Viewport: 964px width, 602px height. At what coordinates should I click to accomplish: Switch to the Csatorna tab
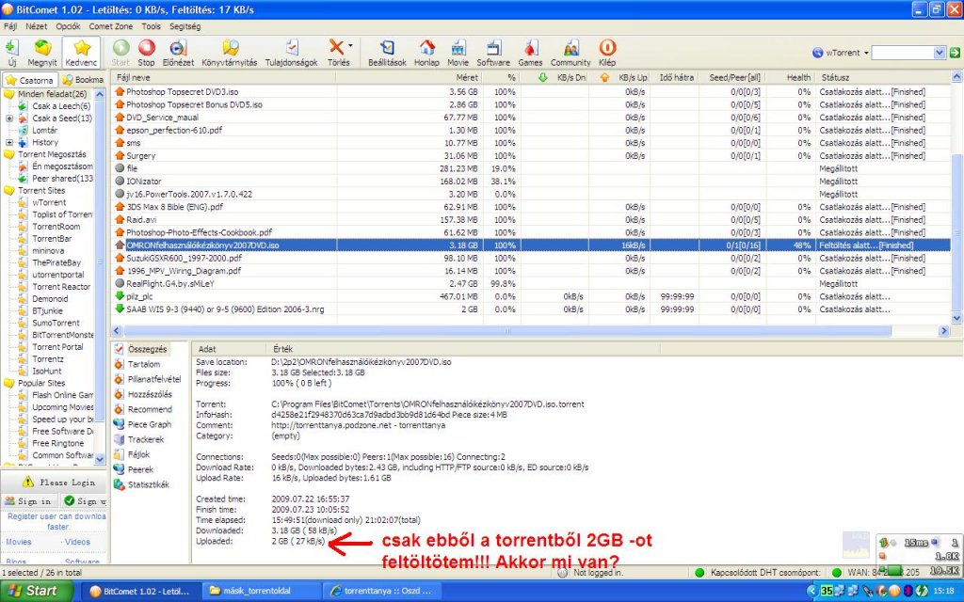coord(30,80)
